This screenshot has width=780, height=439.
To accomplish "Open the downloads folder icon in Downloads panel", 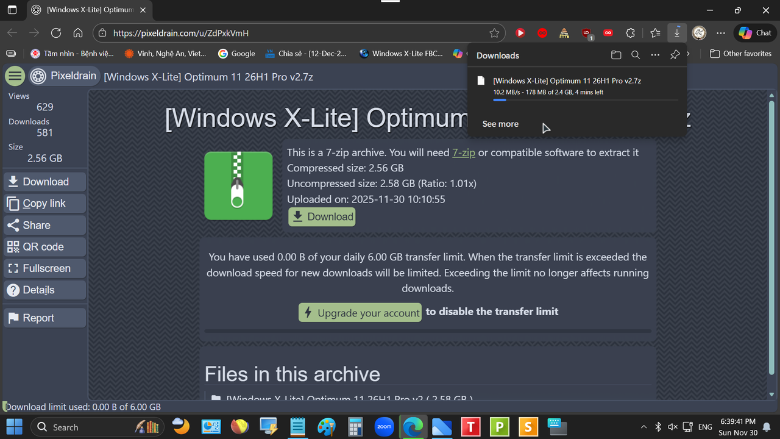I will 616,55.
